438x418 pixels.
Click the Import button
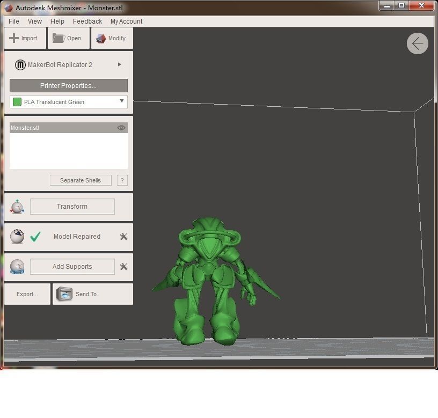pos(25,38)
